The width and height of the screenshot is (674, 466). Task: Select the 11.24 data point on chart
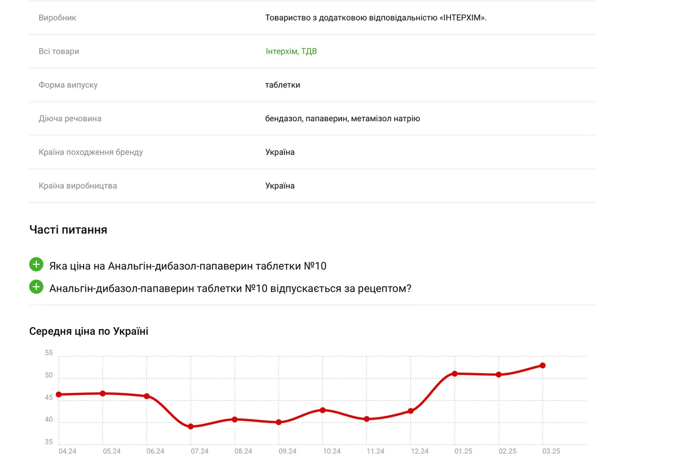pos(367,419)
